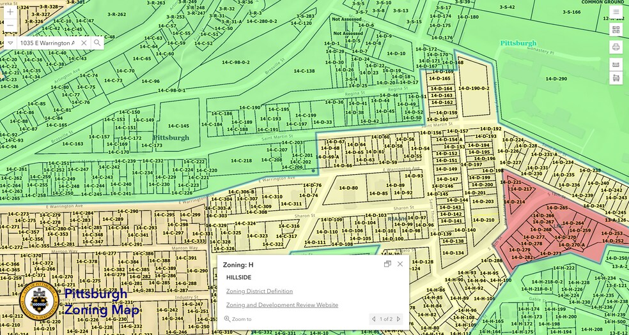
Task: Open the widget below the printer icon
Action: (616, 64)
